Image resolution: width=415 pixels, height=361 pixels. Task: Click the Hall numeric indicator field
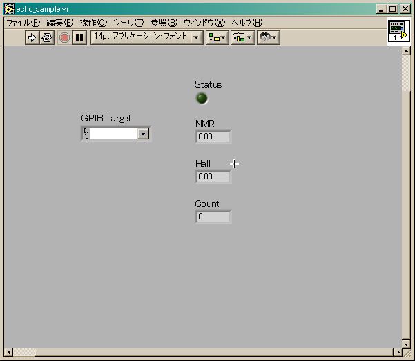(213, 177)
